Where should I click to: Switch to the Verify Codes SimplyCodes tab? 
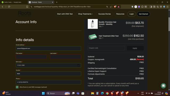coord(13,2)
